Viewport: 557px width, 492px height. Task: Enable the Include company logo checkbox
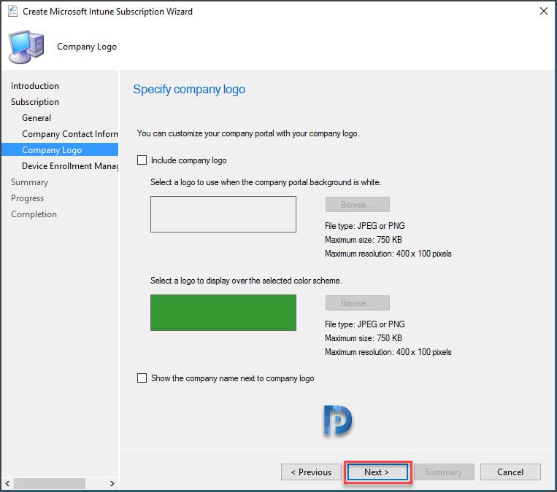coord(142,160)
